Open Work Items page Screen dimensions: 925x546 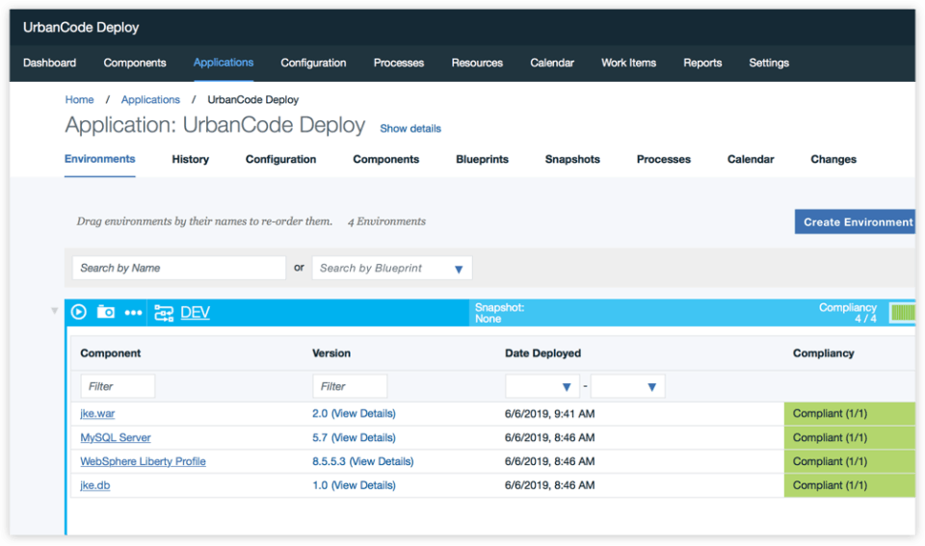629,63
